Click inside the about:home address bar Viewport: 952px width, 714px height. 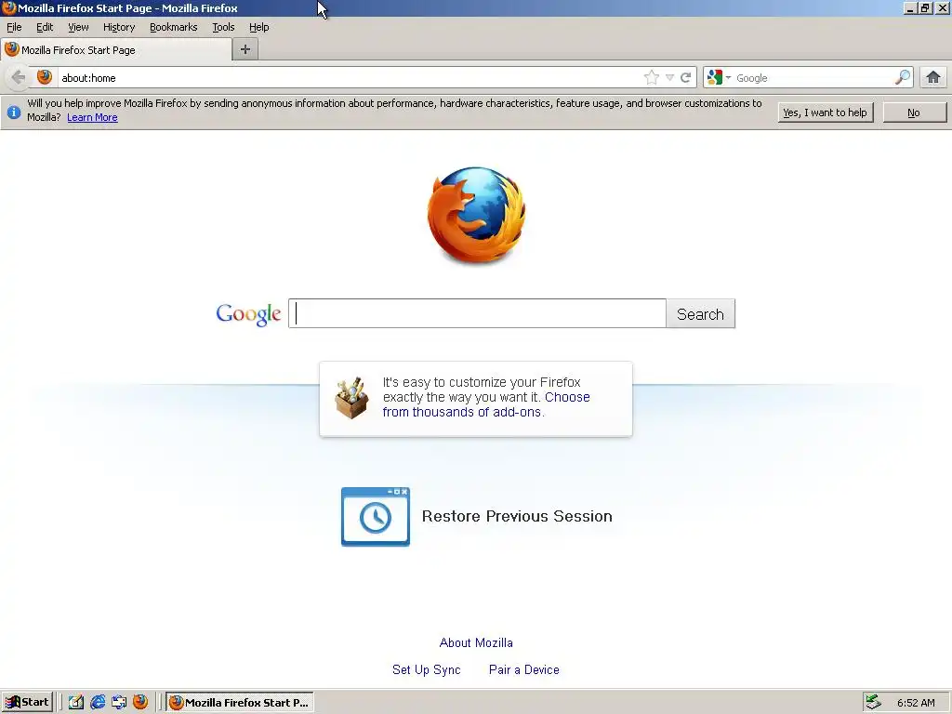pos(350,78)
